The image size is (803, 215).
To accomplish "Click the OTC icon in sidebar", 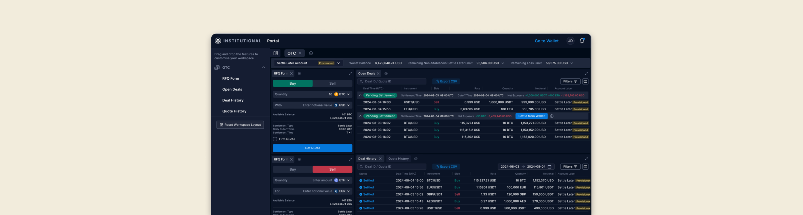I will pos(217,68).
